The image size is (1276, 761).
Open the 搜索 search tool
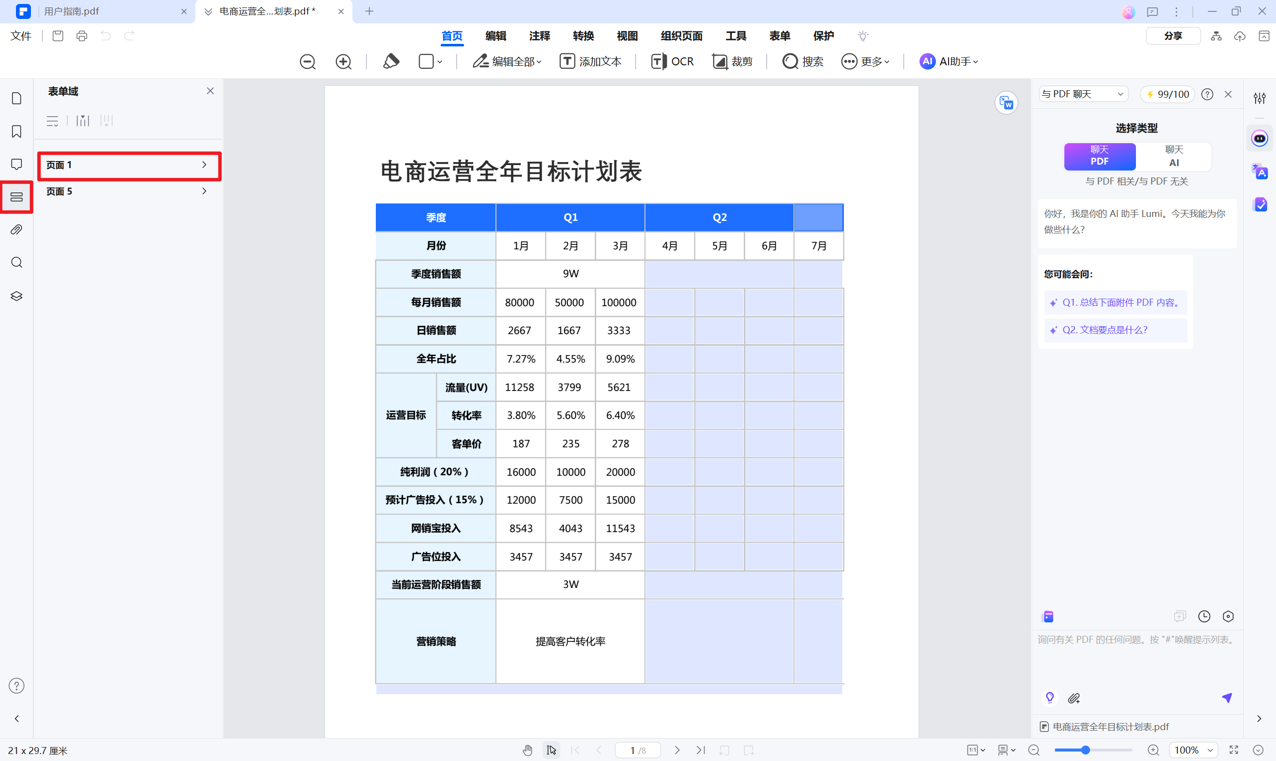(x=803, y=61)
